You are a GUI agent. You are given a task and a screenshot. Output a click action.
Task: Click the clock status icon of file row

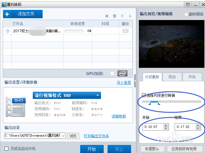pyautogui.click(x=7, y=31)
